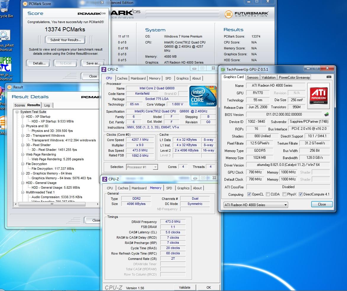
Task: Click the ATI Radeon logo in GPU-Z
Action: [x=319, y=96]
